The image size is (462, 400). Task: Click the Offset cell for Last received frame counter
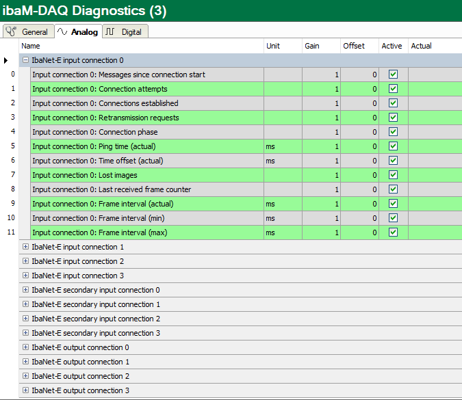coord(359,189)
